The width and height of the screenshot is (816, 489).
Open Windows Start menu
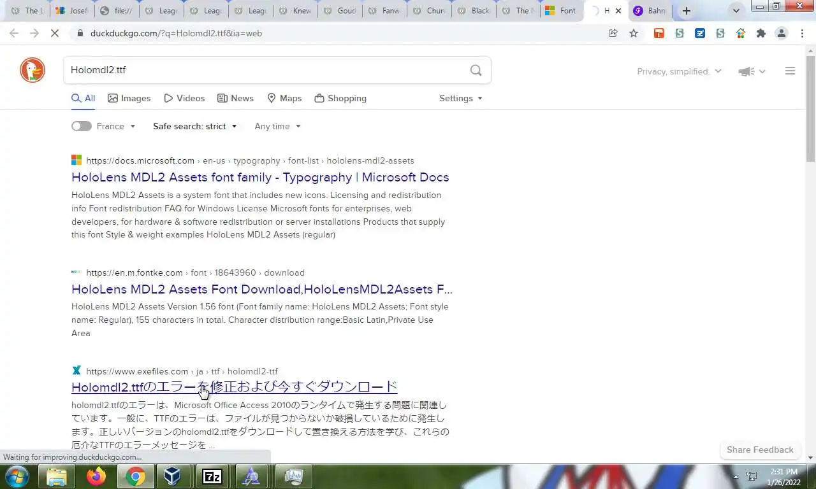point(17,476)
